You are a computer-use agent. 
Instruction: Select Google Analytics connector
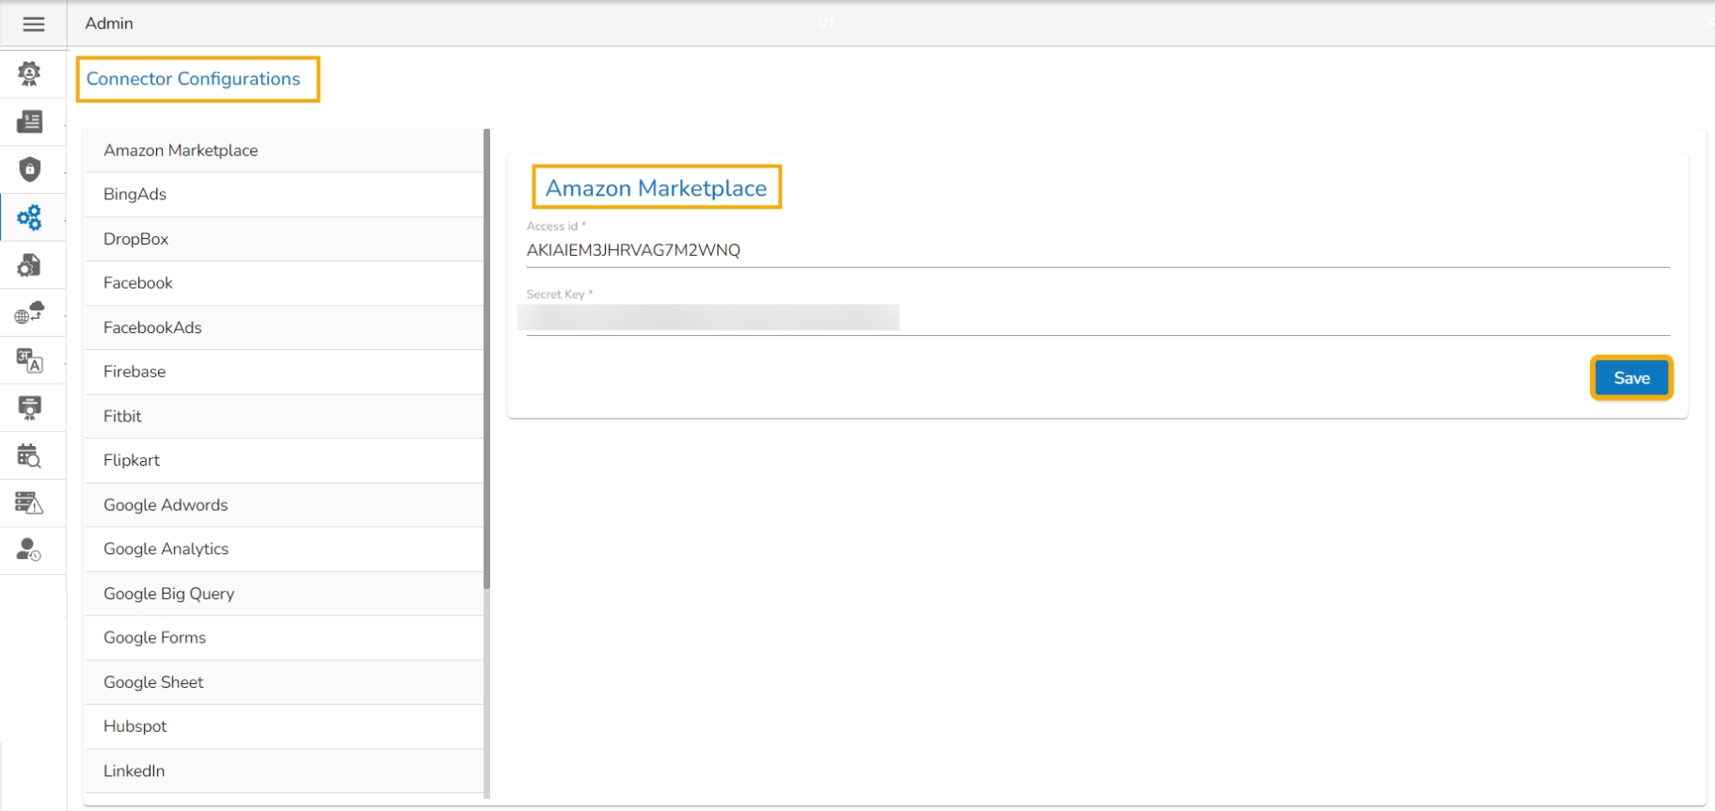tap(284, 549)
